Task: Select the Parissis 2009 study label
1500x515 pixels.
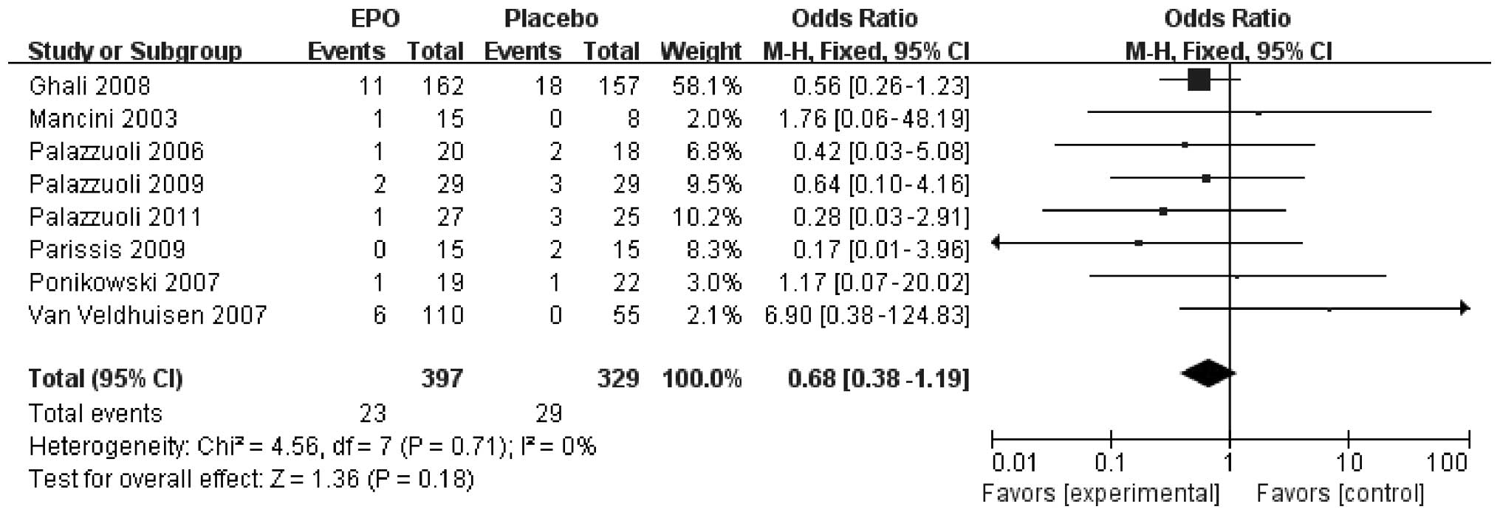Action: pos(107,249)
